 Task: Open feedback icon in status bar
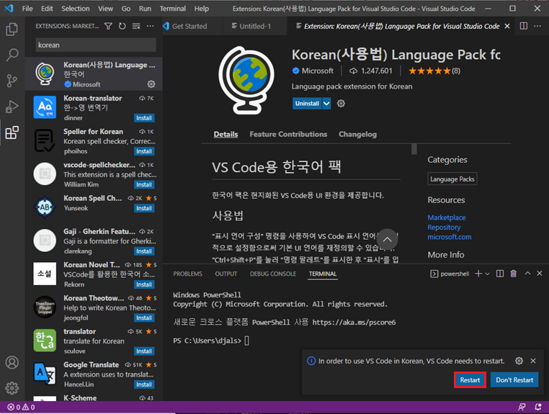coord(522,407)
